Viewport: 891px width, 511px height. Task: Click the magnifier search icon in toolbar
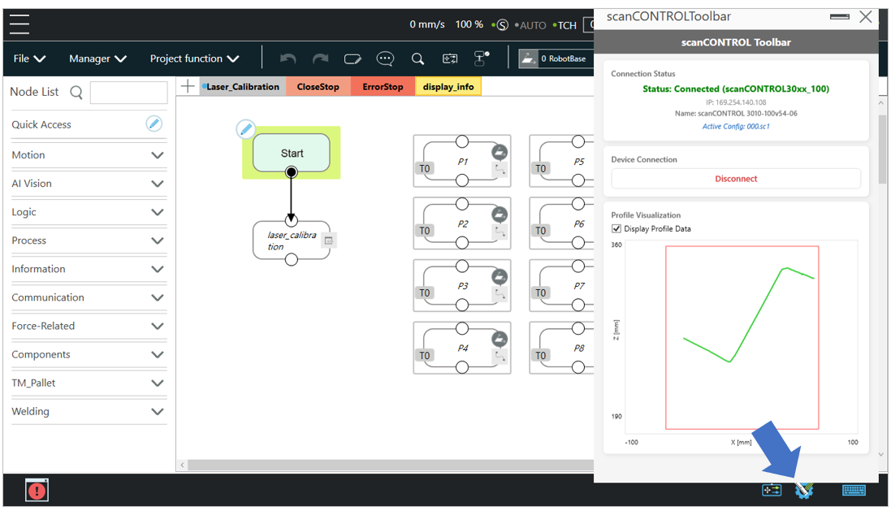[417, 58]
